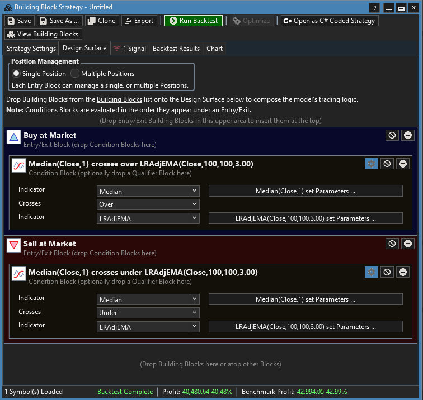This screenshot has height=400, width=423.
Task: Click the remove icon on Buy at Market block
Action: [x=408, y=135]
